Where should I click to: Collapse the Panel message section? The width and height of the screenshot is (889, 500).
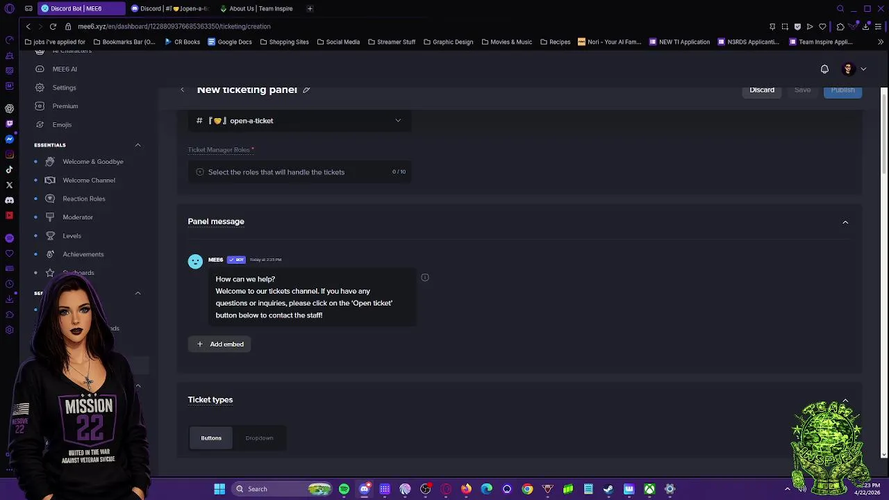point(845,222)
